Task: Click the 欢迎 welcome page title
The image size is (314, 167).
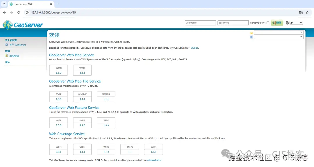Action: pyautogui.click(x=54, y=35)
